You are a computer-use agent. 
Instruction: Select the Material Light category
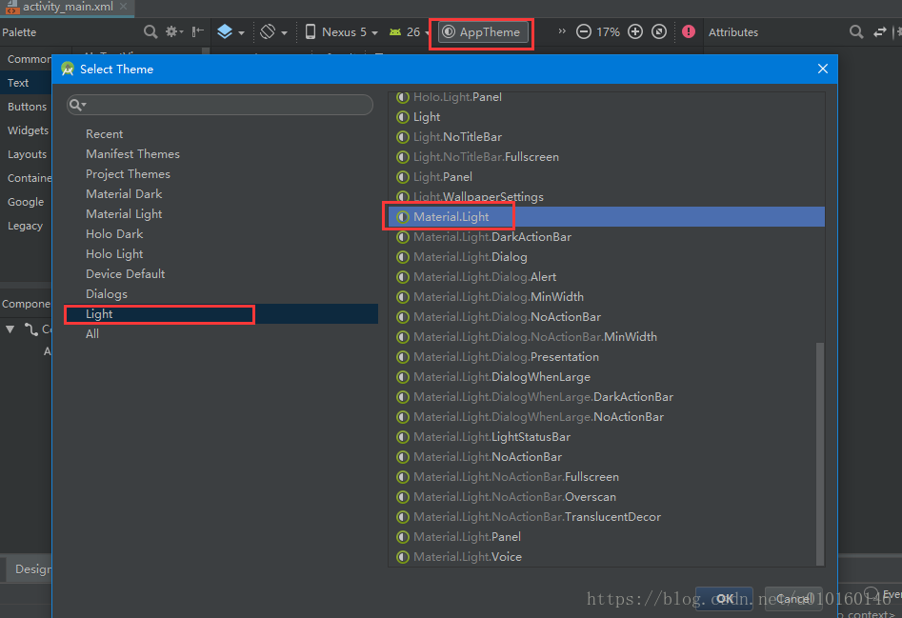pos(124,214)
